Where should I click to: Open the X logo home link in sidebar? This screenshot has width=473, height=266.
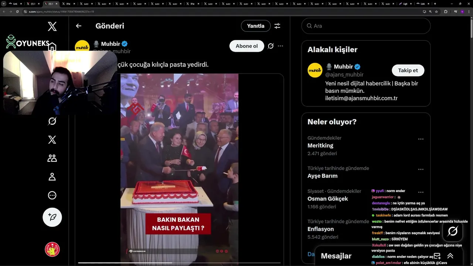52,26
